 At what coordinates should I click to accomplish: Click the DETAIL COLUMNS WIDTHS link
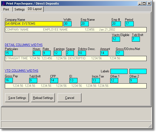(24, 45)
